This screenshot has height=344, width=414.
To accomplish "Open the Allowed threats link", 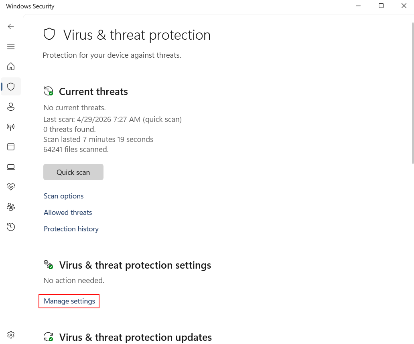I will click(68, 212).
